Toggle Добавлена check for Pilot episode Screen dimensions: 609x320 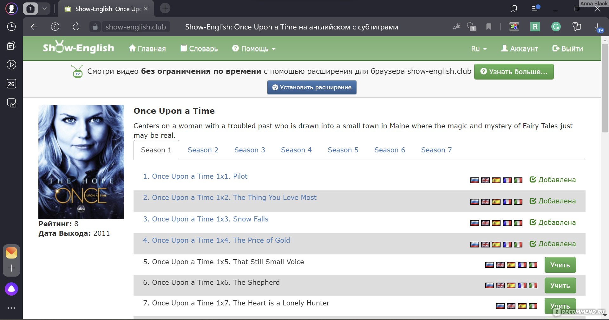pyautogui.click(x=553, y=180)
